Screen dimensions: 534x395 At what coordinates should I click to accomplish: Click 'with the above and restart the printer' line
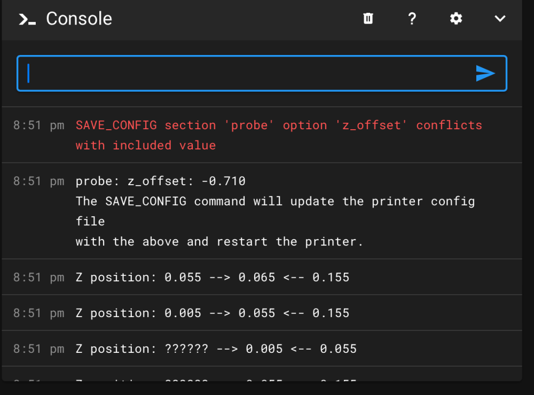coord(219,242)
